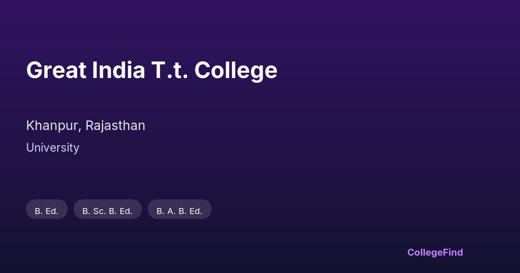The image size is (520, 273).
Task: Click the "Great India T.t. College" heading
Action: pos(152,70)
